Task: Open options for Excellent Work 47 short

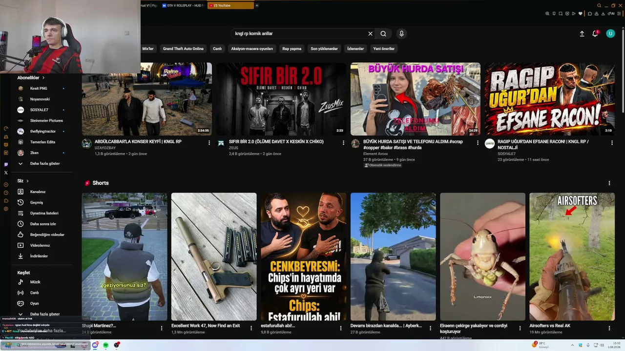Action: pos(251,328)
